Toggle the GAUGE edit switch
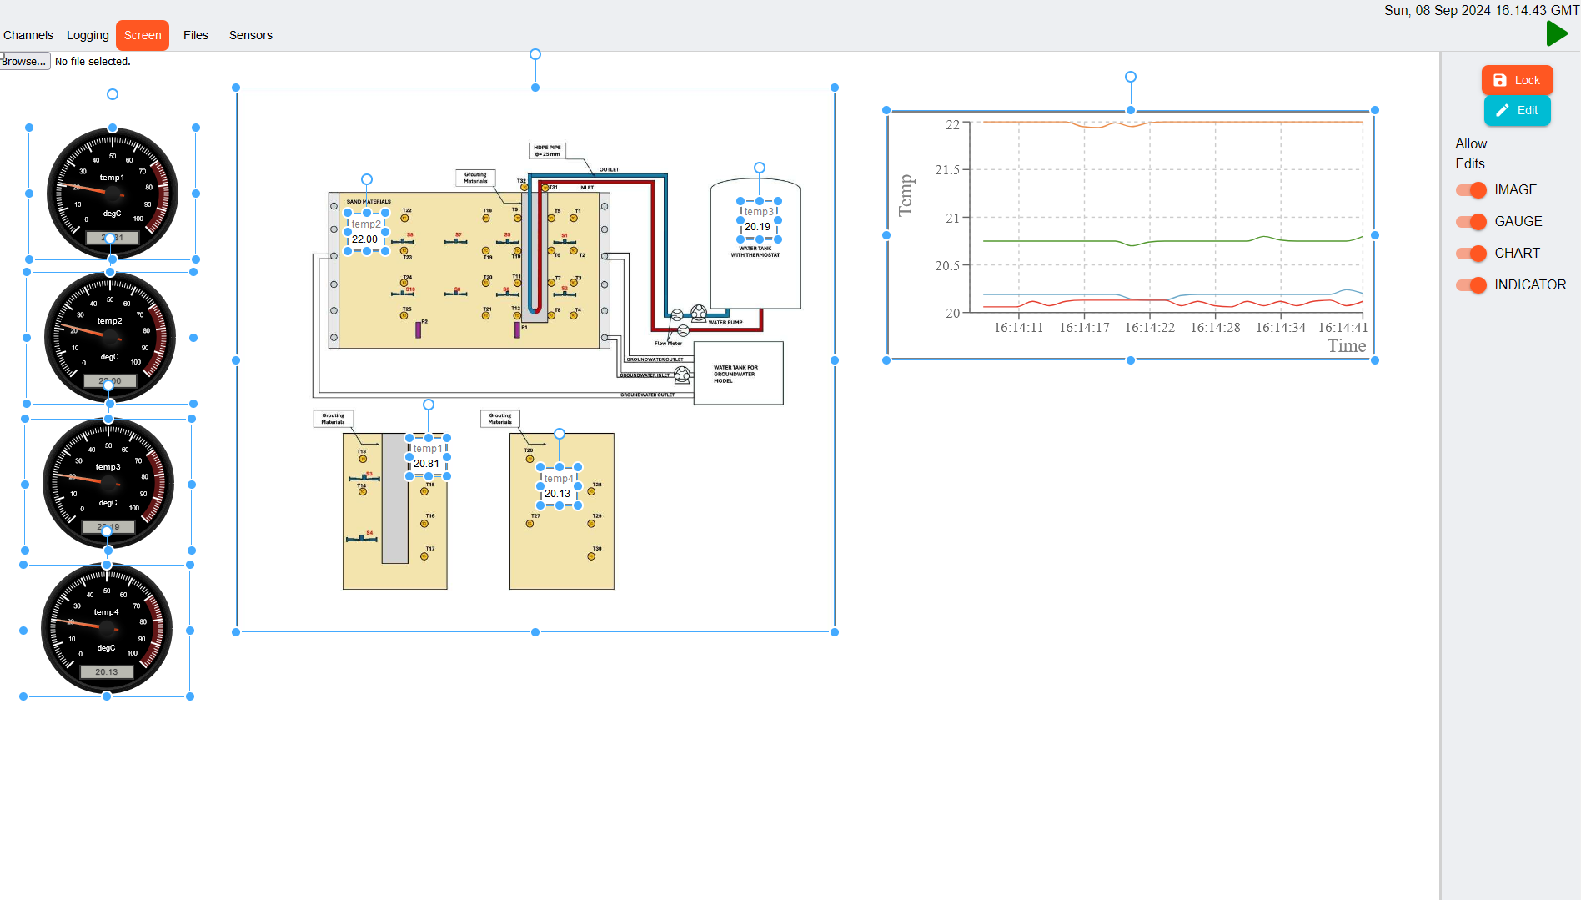The height and width of the screenshot is (900, 1581). 1471,222
